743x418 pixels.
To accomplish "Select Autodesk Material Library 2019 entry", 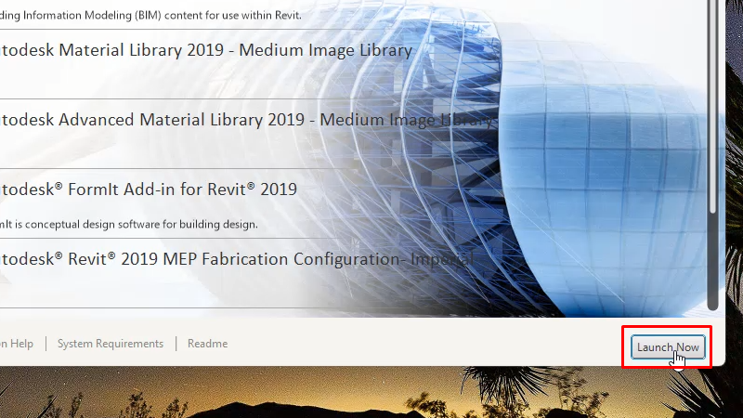I will 204,50.
